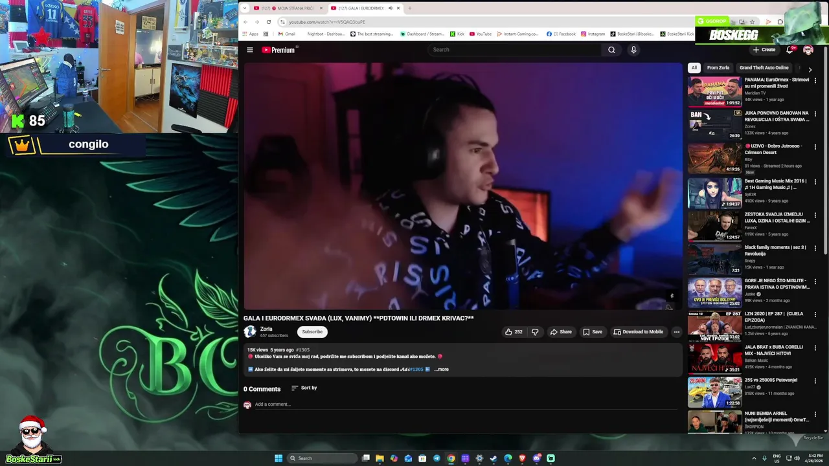The image size is (829, 466).
Task: Open the Instagram bookmark
Action: click(593, 34)
